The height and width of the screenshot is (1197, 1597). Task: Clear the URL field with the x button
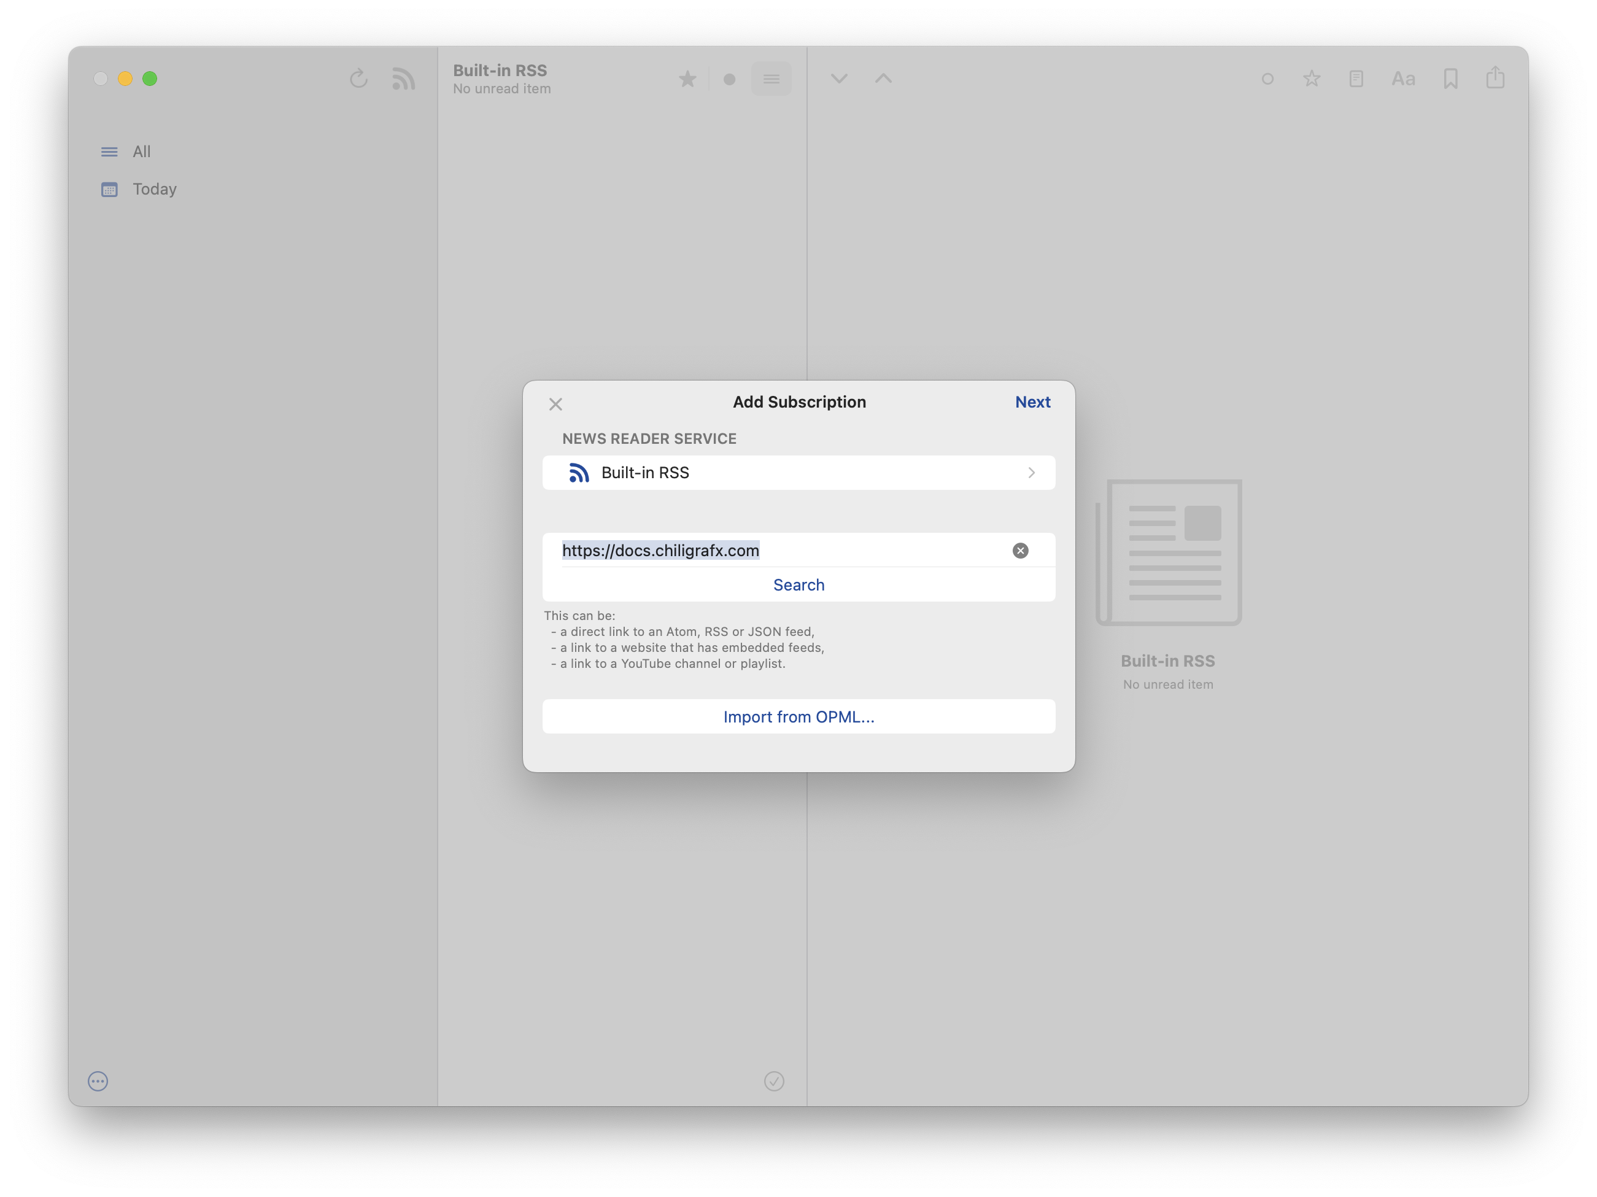point(1020,551)
